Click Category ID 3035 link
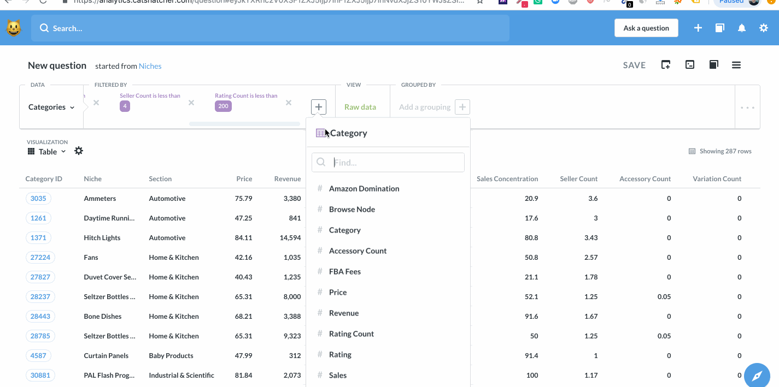This screenshot has height=387, width=779. tap(38, 198)
